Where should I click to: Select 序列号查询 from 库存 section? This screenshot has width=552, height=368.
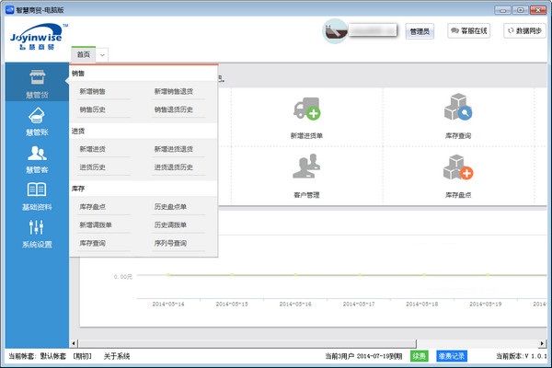pyautogui.click(x=170, y=243)
